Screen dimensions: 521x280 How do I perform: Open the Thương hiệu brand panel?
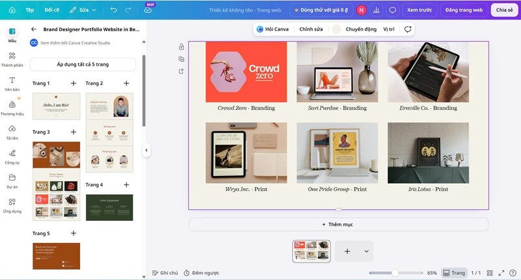(12, 108)
